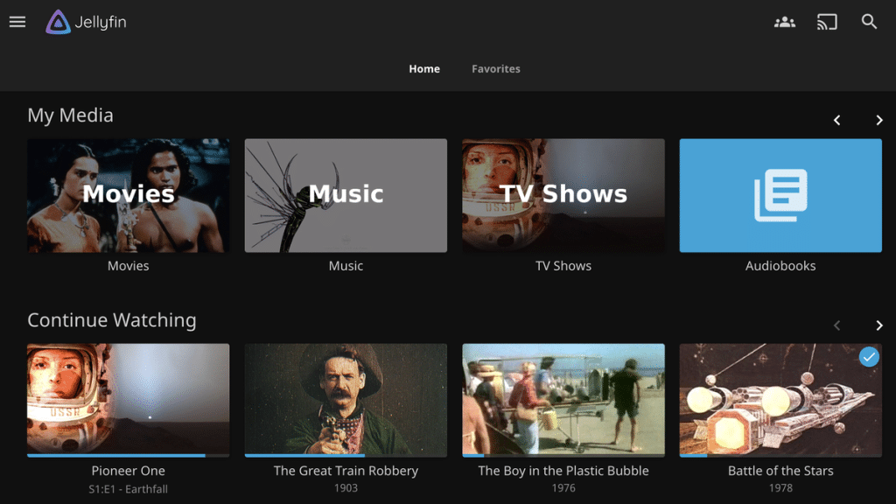Click the Jellyfin logo icon
This screenshot has width=896, height=504.
[58, 22]
